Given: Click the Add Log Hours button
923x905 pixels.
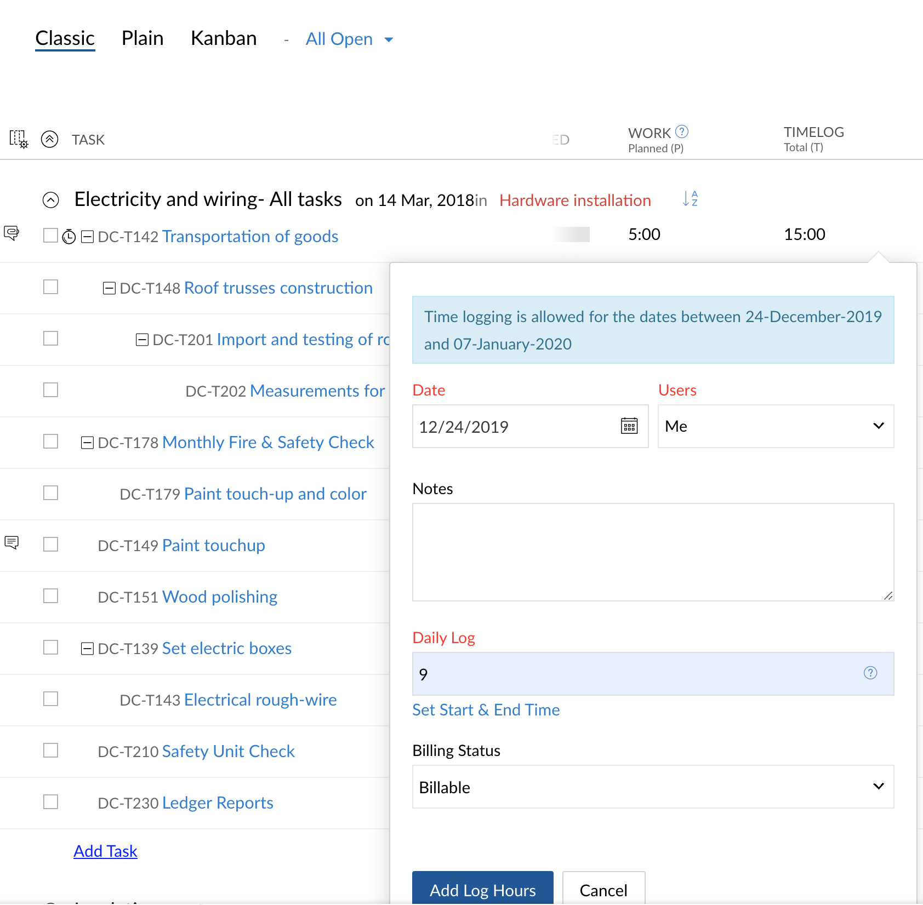Looking at the screenshot, I should point(482,887).
